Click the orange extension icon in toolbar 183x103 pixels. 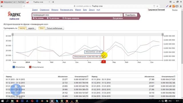[174, 6]
